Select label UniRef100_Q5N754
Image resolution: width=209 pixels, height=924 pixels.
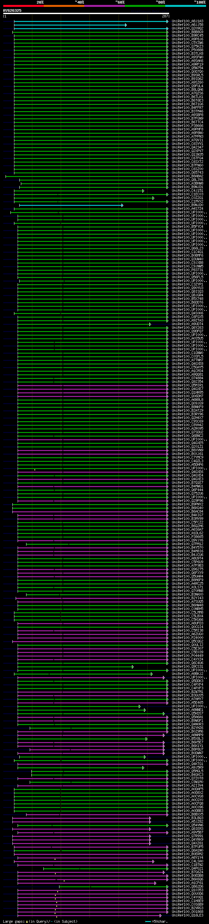point(187,68)
